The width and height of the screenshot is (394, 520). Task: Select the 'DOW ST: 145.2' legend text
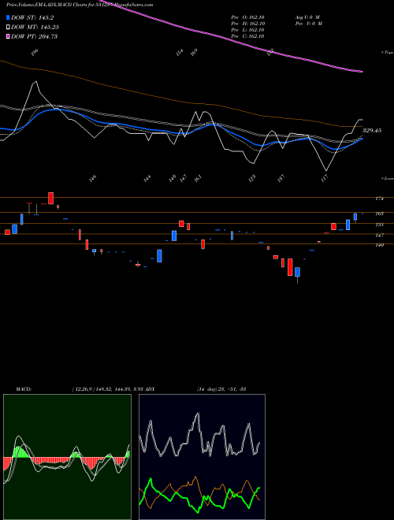pos(32,17)
